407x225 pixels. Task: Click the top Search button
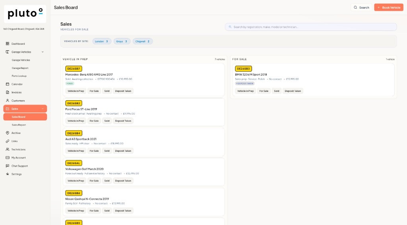361,8
